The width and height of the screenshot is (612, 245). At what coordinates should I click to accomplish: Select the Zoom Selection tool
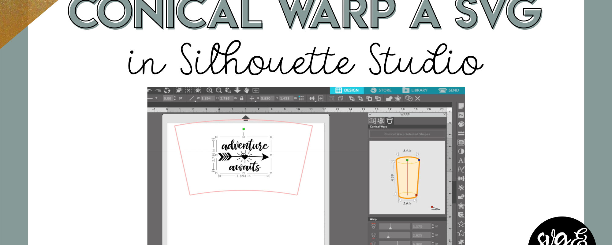click(x=228, y=90)
